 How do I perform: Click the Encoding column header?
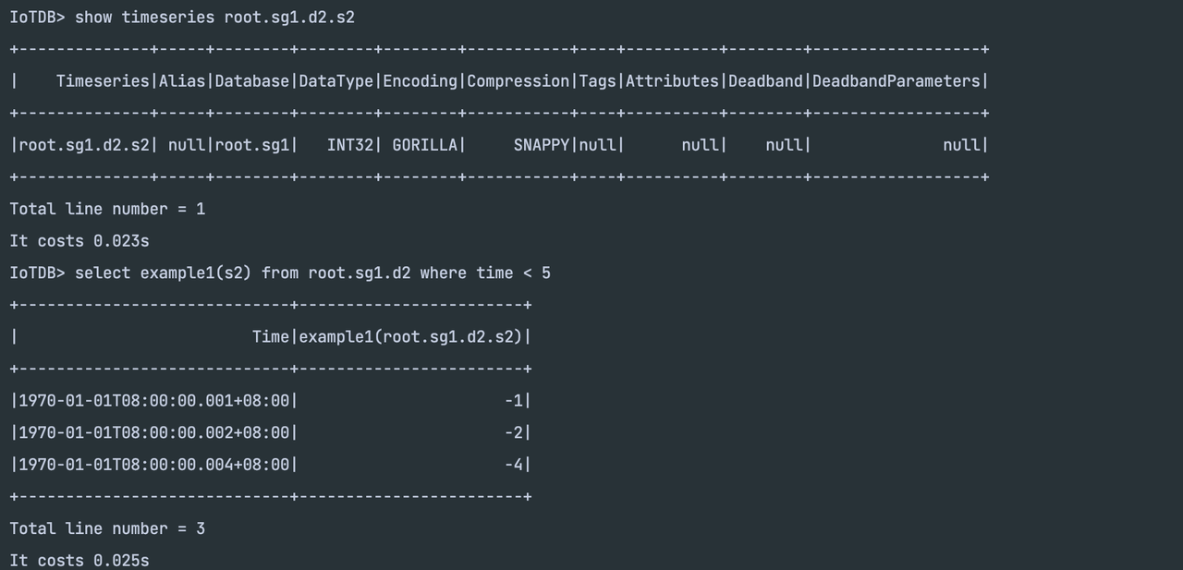tap(420, 81)
